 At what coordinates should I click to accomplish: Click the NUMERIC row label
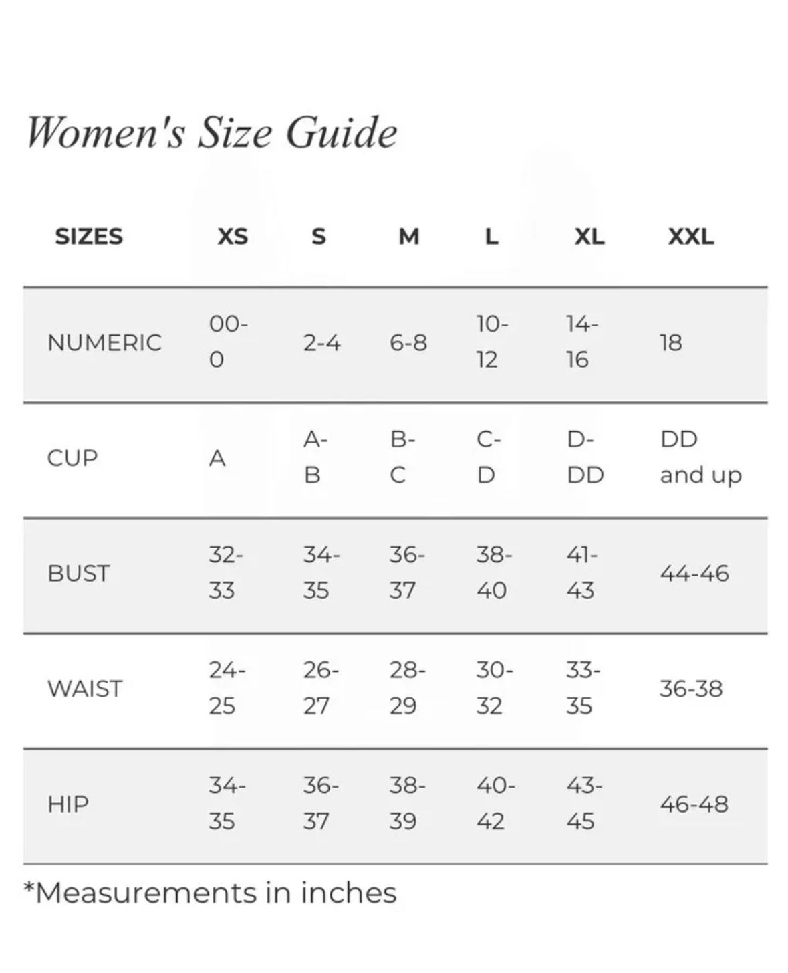105,342
